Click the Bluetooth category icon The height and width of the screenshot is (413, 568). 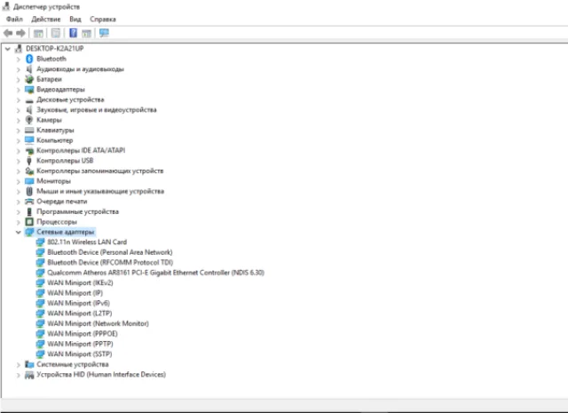[x=29, y=59]
